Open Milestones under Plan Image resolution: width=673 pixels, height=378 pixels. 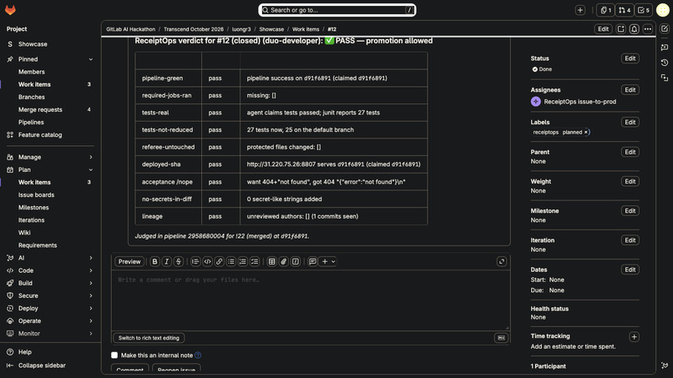[x=33, y=207]
